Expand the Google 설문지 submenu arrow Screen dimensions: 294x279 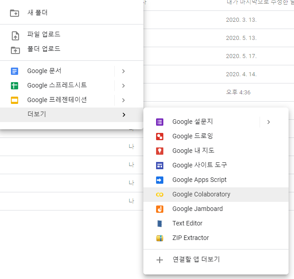(x=269, y=122)
